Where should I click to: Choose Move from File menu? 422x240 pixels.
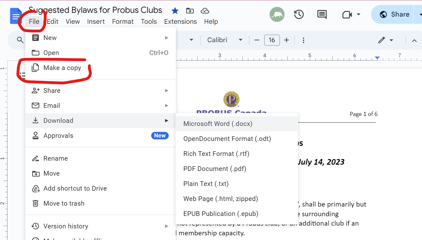click(101, 173)
